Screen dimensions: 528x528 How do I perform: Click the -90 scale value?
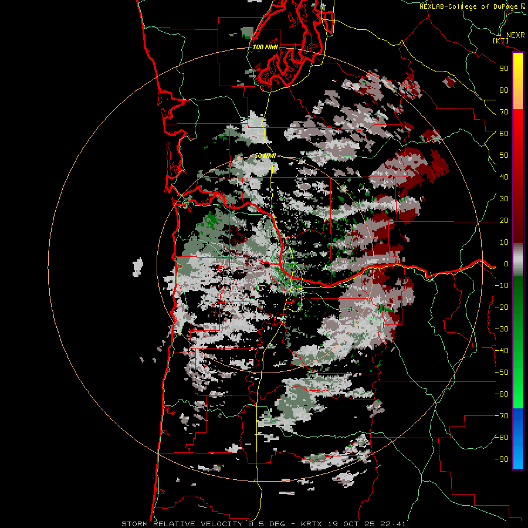point(502,459)
